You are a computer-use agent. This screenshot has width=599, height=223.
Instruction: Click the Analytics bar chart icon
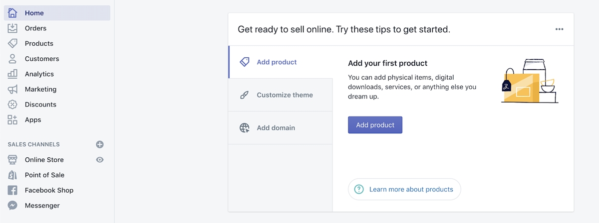12,74
